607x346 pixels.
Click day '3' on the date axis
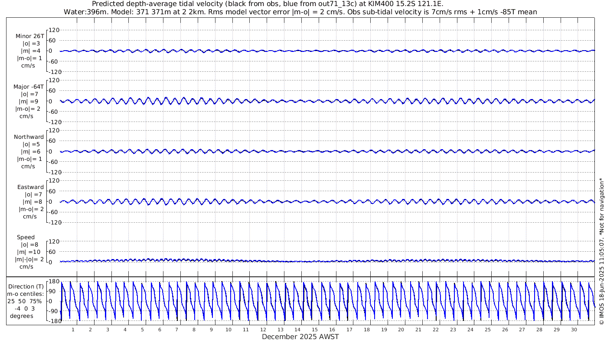click(108, 330)
